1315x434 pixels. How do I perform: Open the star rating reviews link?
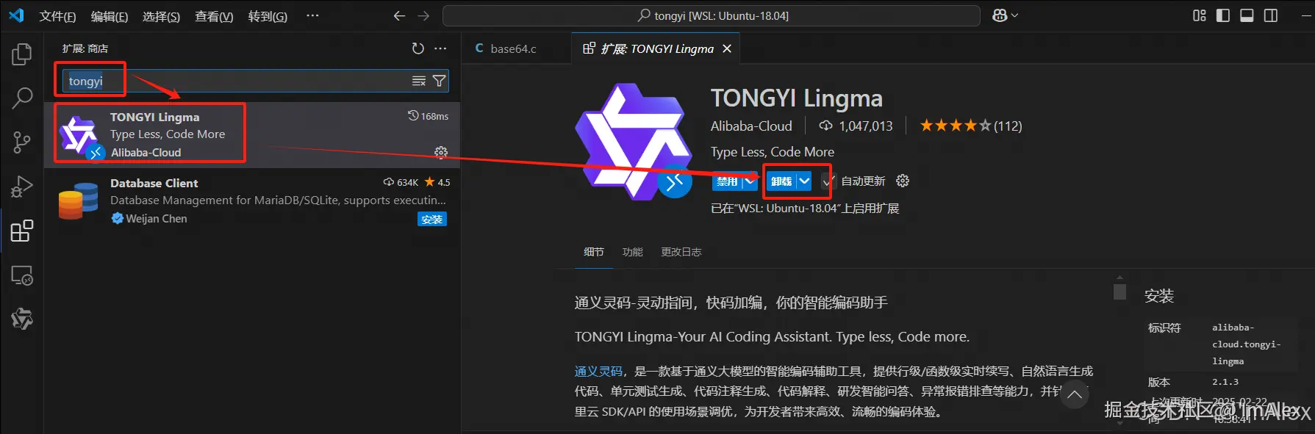970,126
